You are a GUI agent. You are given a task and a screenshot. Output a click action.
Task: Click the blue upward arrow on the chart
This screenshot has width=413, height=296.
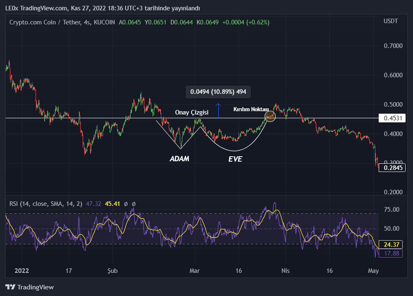(219, 110)
